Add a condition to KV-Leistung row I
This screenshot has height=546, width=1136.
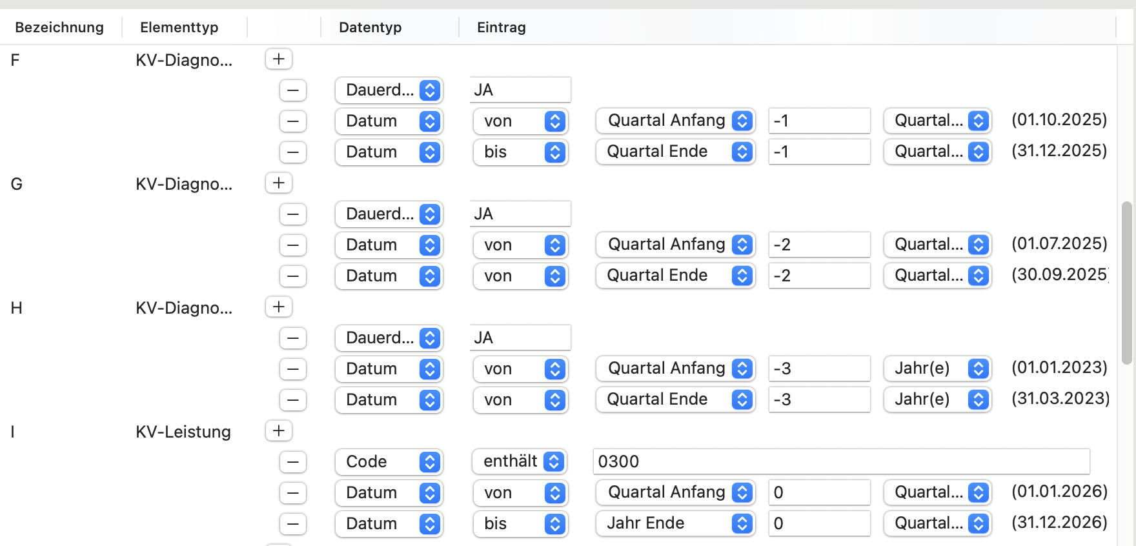279,430
